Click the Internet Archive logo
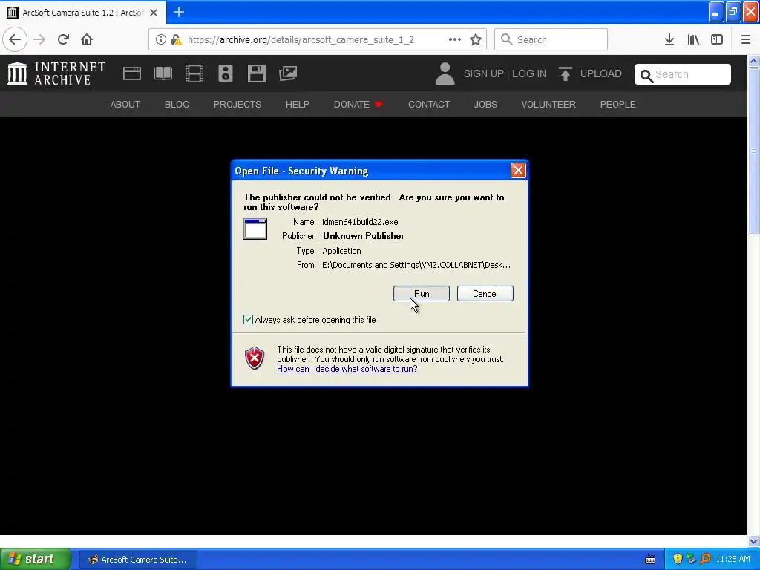The image size is (760, 570). [x=56, y=73]
